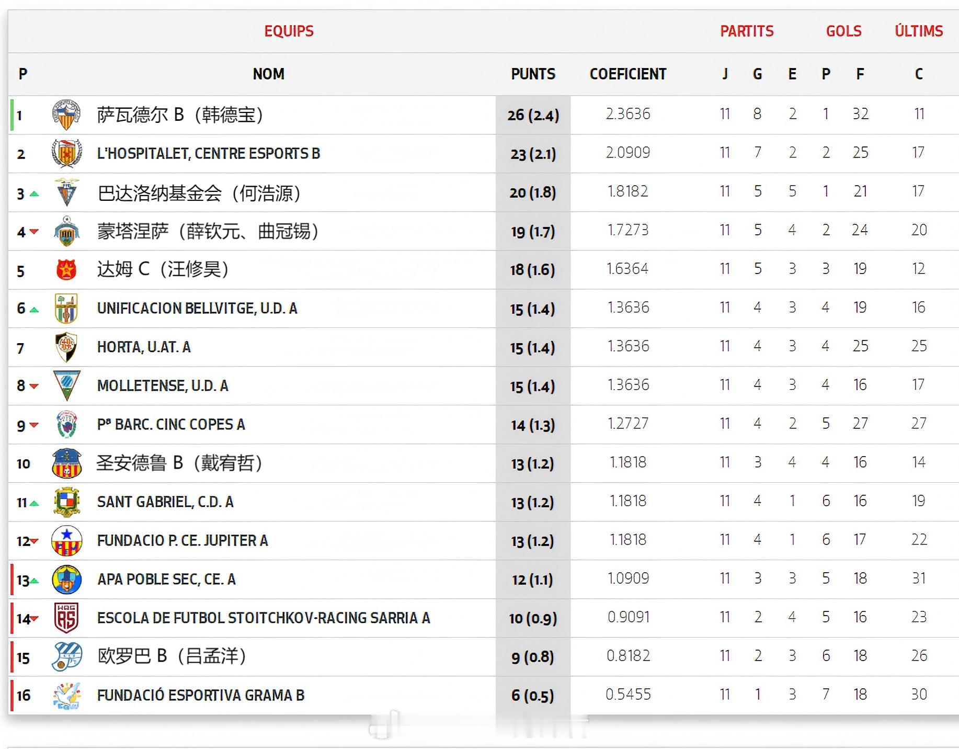The width and height of the screenshot is (959, 749).
Task: Sort by the PUNTS column header
Action: click(x=533, y=74)
